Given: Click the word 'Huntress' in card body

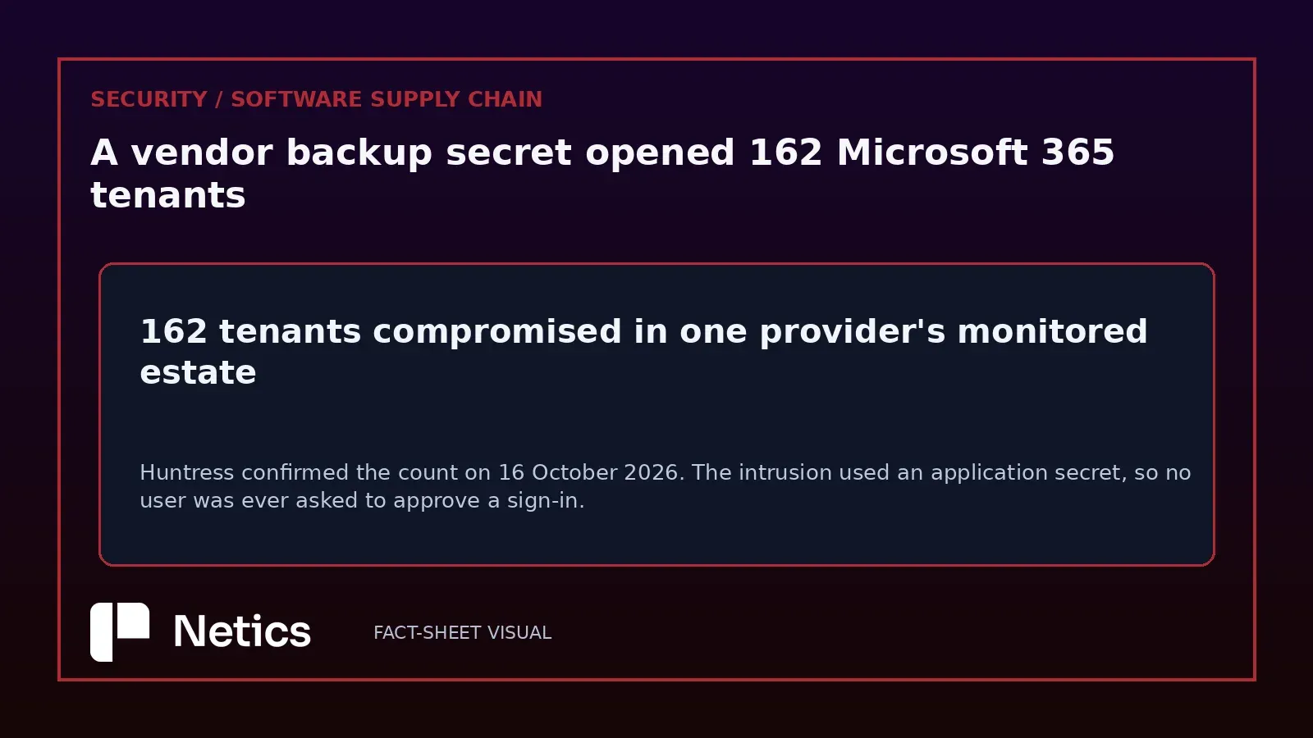Looking at the screenshot, I should point(187,472).
